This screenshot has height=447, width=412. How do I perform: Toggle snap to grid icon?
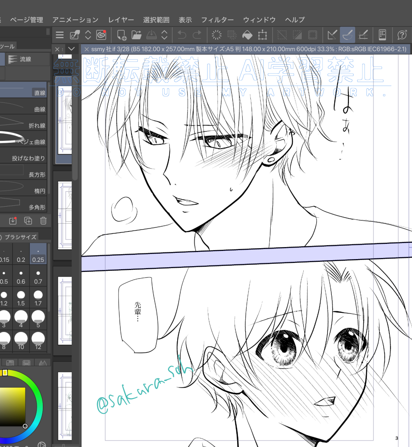pos(363,35)
